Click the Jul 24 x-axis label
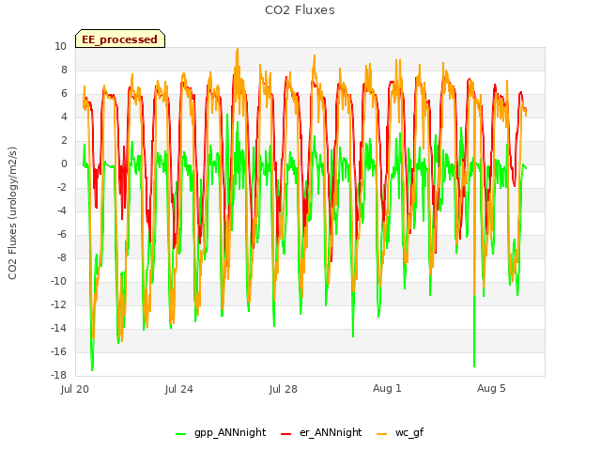This screenshot has height=451, width=601. (x=179, y=389)
